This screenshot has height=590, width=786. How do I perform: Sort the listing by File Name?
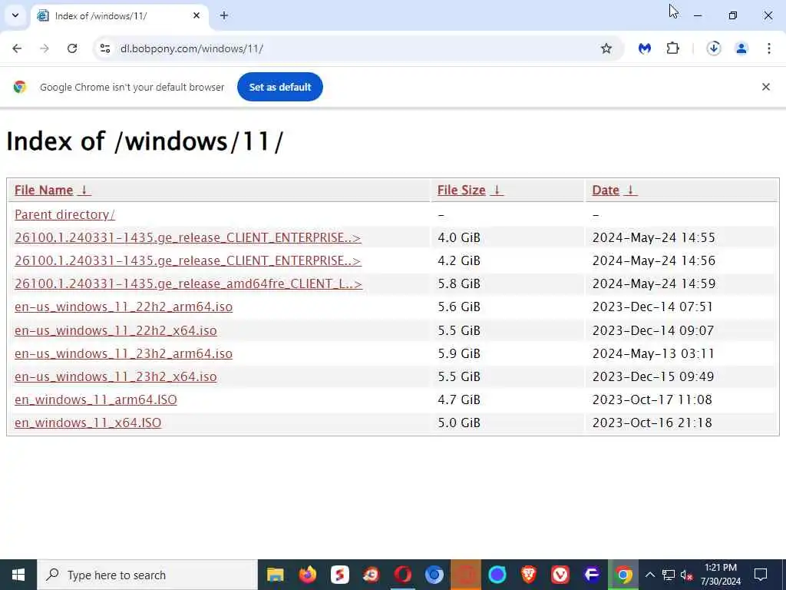point(52,191)
